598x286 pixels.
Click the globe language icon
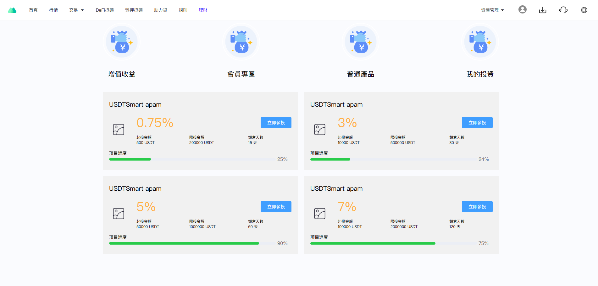(x=584, y=10)
